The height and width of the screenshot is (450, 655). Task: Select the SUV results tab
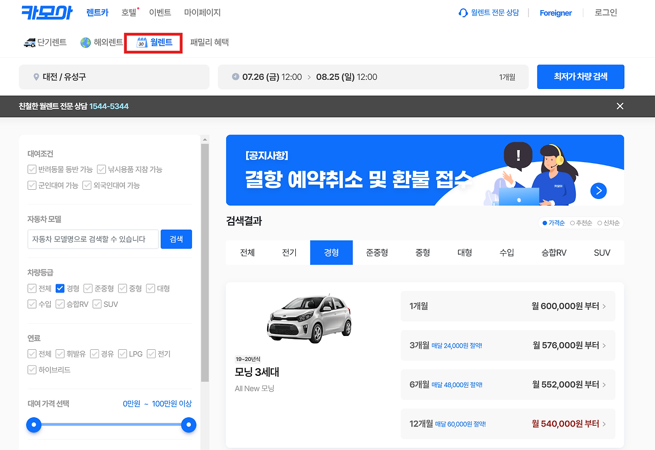pos(602,253)
